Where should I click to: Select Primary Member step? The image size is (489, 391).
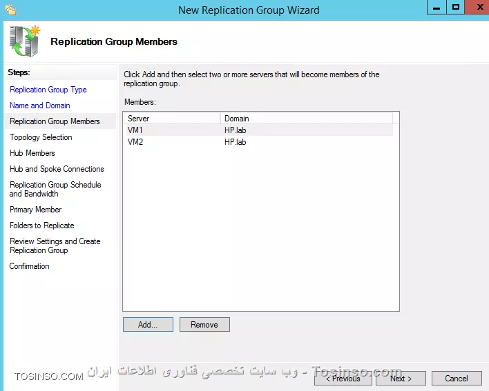coord(35,210)
